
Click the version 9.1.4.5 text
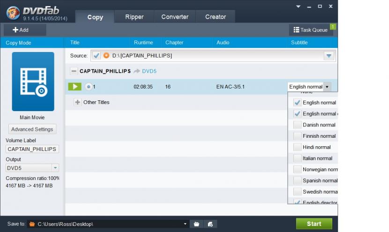pos(45,18)
